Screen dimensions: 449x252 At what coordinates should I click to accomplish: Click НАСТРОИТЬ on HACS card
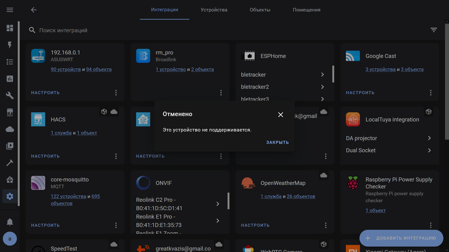coord(45,156)
